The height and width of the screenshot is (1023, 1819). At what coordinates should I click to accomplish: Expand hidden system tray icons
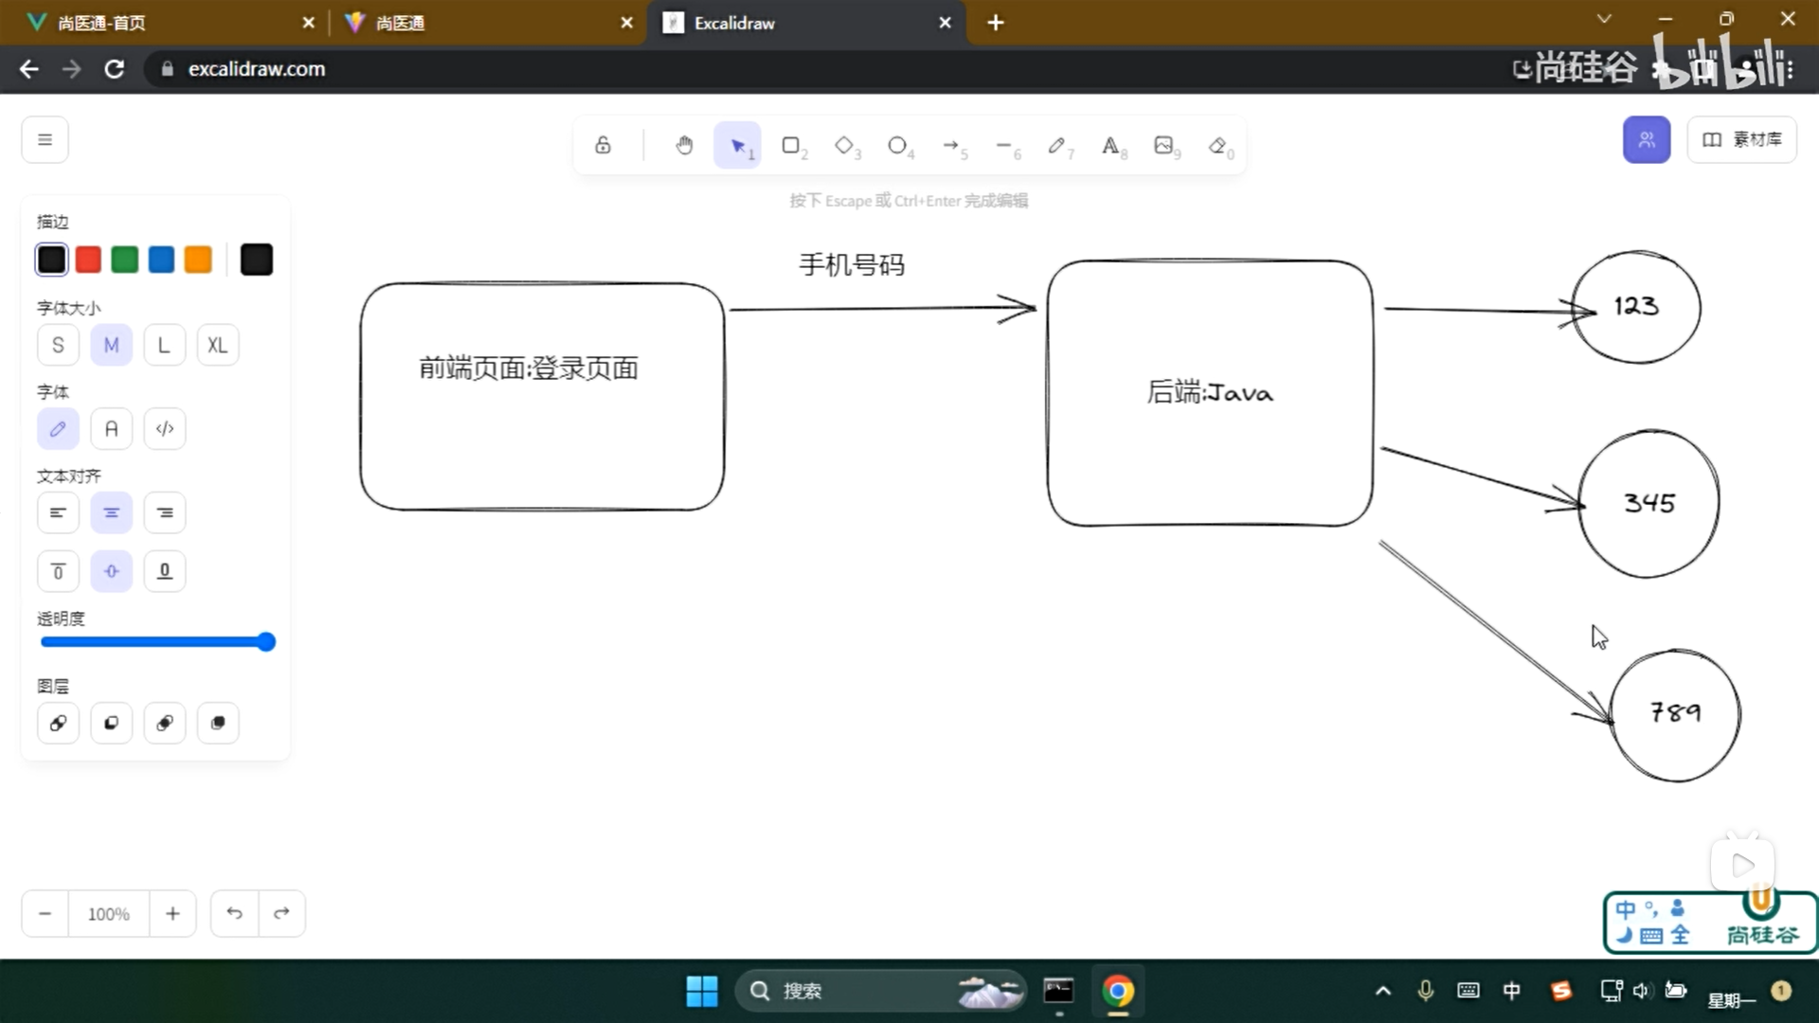pyautogui.click(x=1382, y=991)
